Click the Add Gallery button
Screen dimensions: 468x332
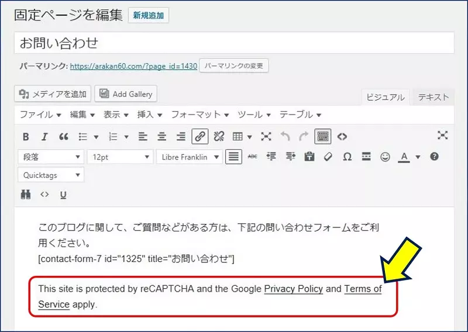click(x=126, y=94)
